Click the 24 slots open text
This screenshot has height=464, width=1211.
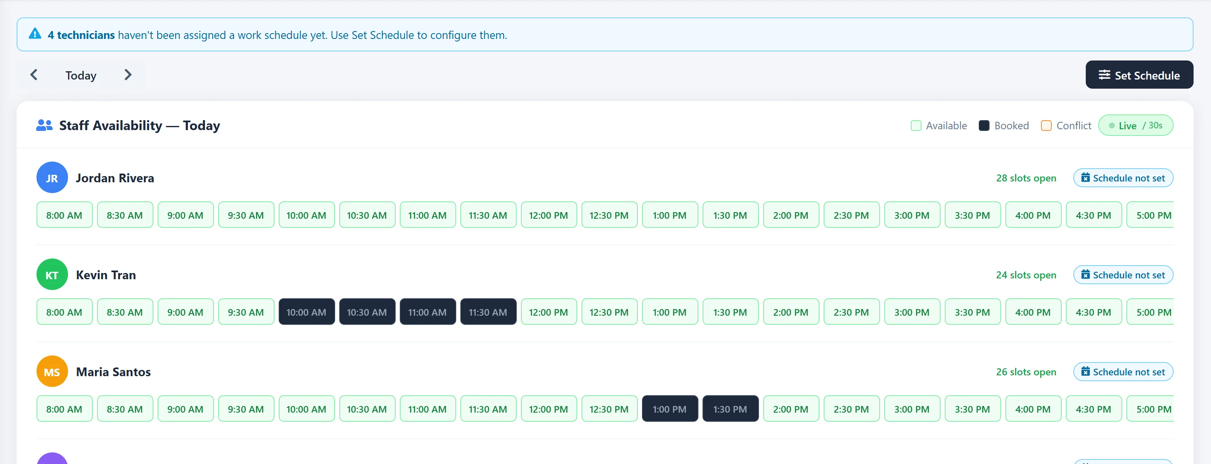tap(1026, 275)
